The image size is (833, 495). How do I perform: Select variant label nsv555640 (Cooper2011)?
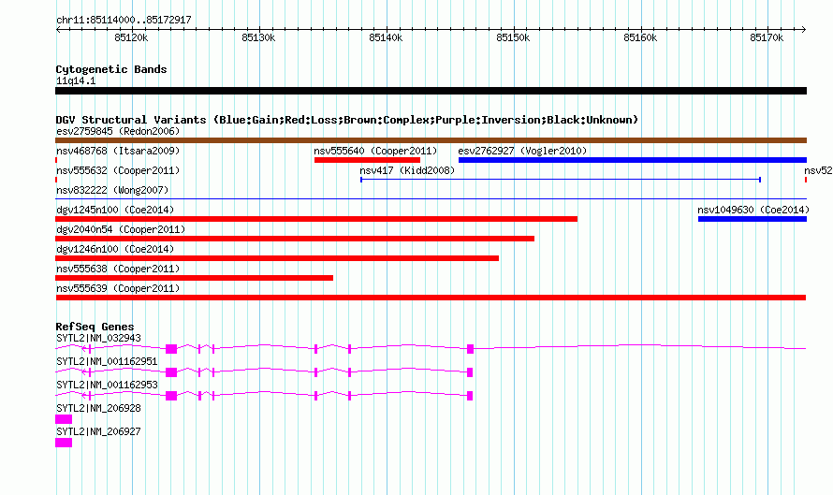click(x=375, y=151)
